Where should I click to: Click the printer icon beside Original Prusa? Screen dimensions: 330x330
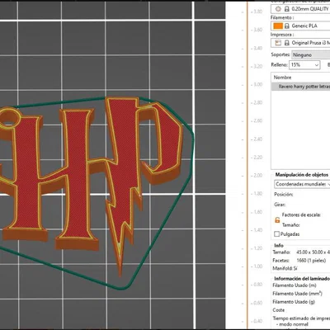[x=278, y=43]
